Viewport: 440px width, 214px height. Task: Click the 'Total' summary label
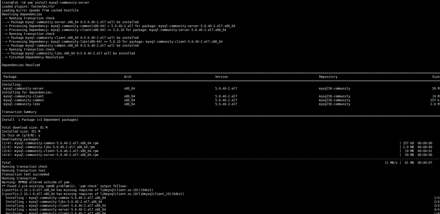6,163
